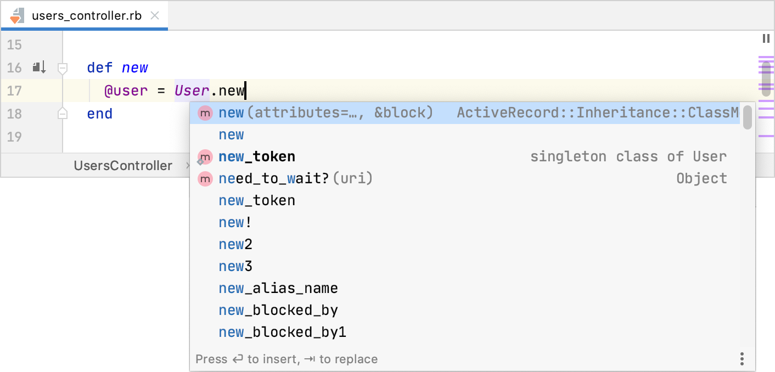
Task: Click the method icon beside bold new_token
Action: coord(205,157)
